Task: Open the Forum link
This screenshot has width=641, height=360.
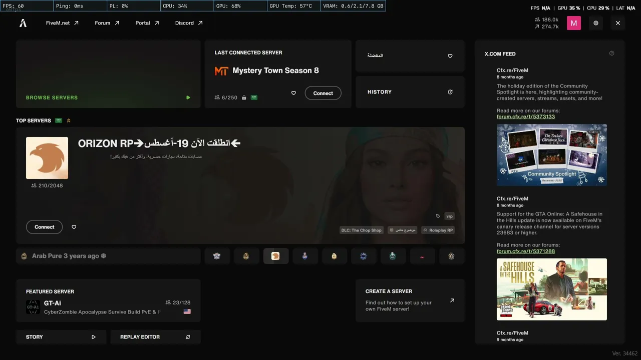Action: point(107,23)
